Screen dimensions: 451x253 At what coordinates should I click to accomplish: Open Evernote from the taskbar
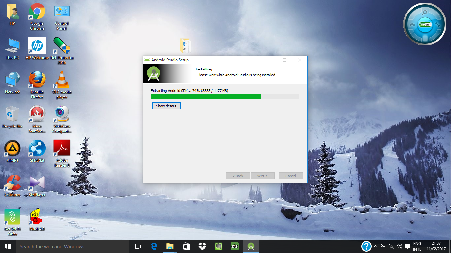pos(218,246)
